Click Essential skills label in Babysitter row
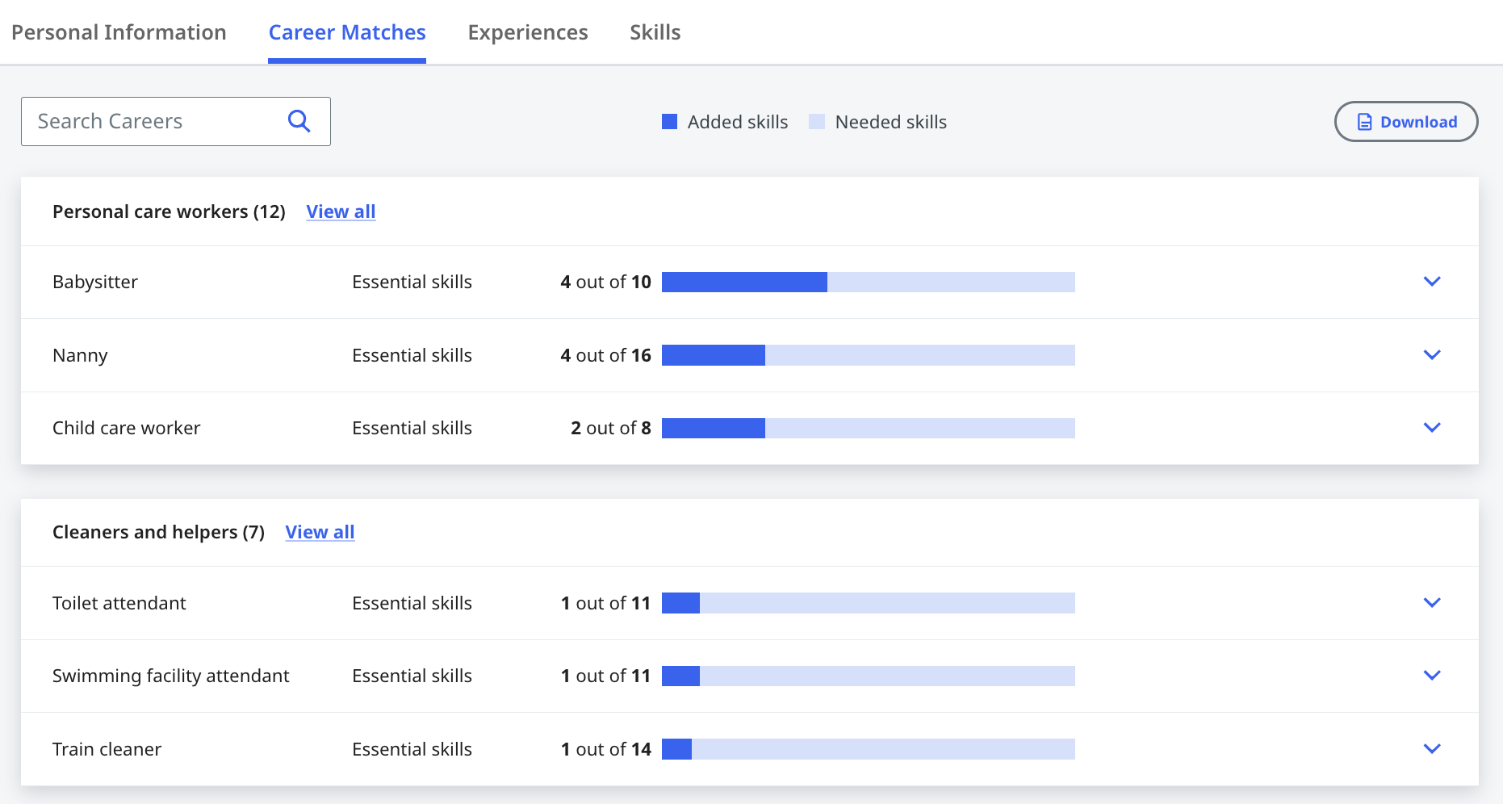 [412, 282]
